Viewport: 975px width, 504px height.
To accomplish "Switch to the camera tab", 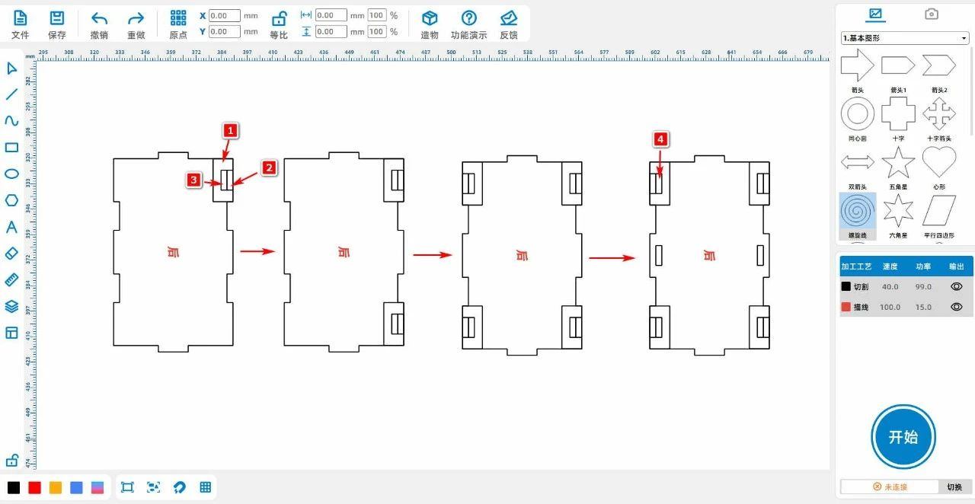I will pyautogui.click(x=931, y=14).
